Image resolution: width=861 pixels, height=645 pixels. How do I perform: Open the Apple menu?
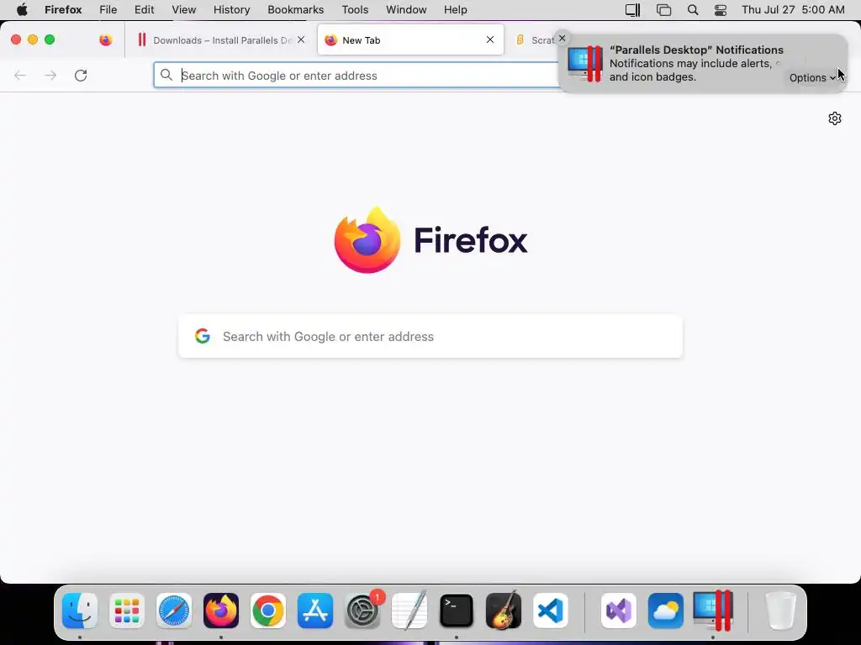22,10
